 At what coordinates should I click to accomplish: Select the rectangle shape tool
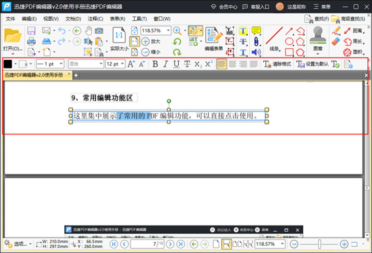[289, 52]
